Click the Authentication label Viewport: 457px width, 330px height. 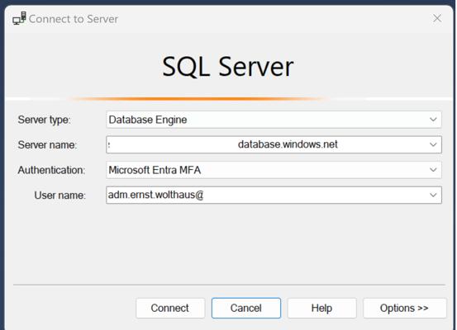(x=51, y=170)
